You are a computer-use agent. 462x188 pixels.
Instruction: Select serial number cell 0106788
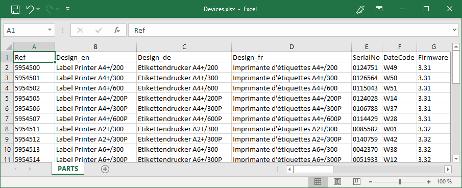tap(367, 108)
